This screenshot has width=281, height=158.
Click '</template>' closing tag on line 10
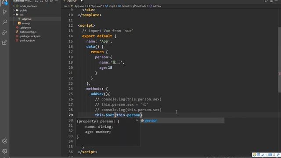tap(90, 15)
